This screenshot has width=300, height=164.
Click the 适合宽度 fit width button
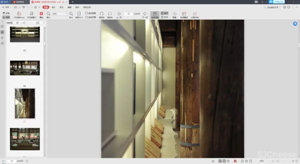click(91, 13)
